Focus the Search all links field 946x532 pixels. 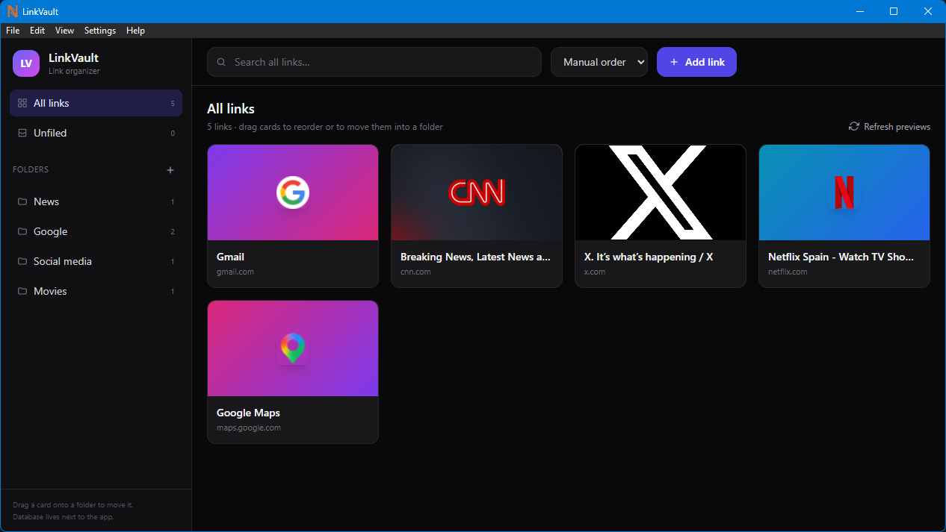coord(374,62)
